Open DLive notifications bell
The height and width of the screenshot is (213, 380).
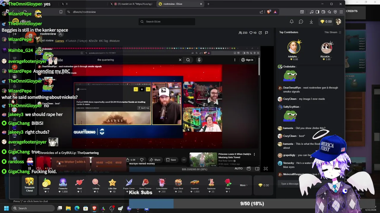(x=292, y=22)
